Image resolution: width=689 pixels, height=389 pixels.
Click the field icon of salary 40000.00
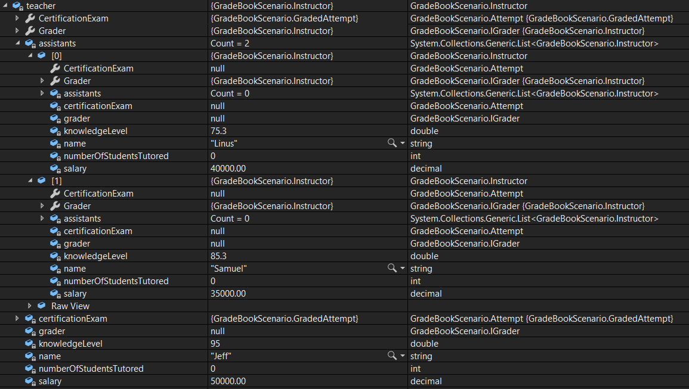coord(55,169)
